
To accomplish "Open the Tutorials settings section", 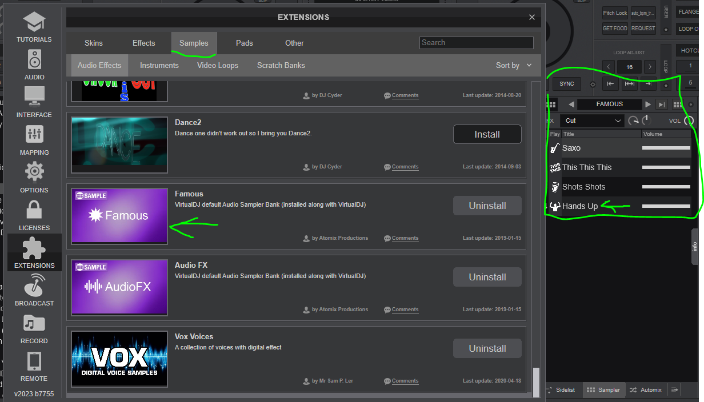I will click(x=34, y=28).
